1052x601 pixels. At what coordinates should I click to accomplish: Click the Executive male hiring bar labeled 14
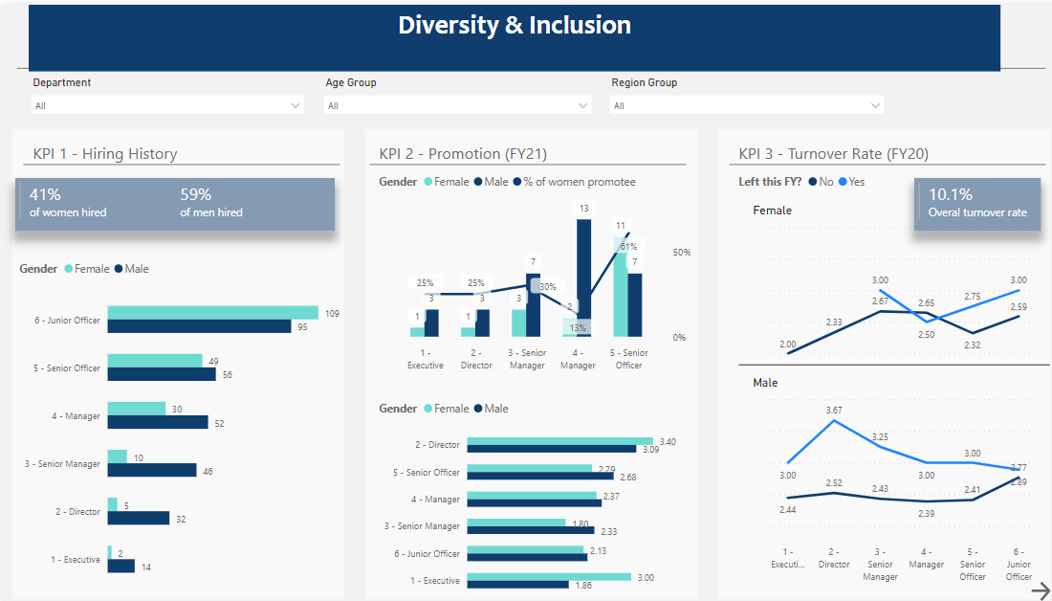121,567
